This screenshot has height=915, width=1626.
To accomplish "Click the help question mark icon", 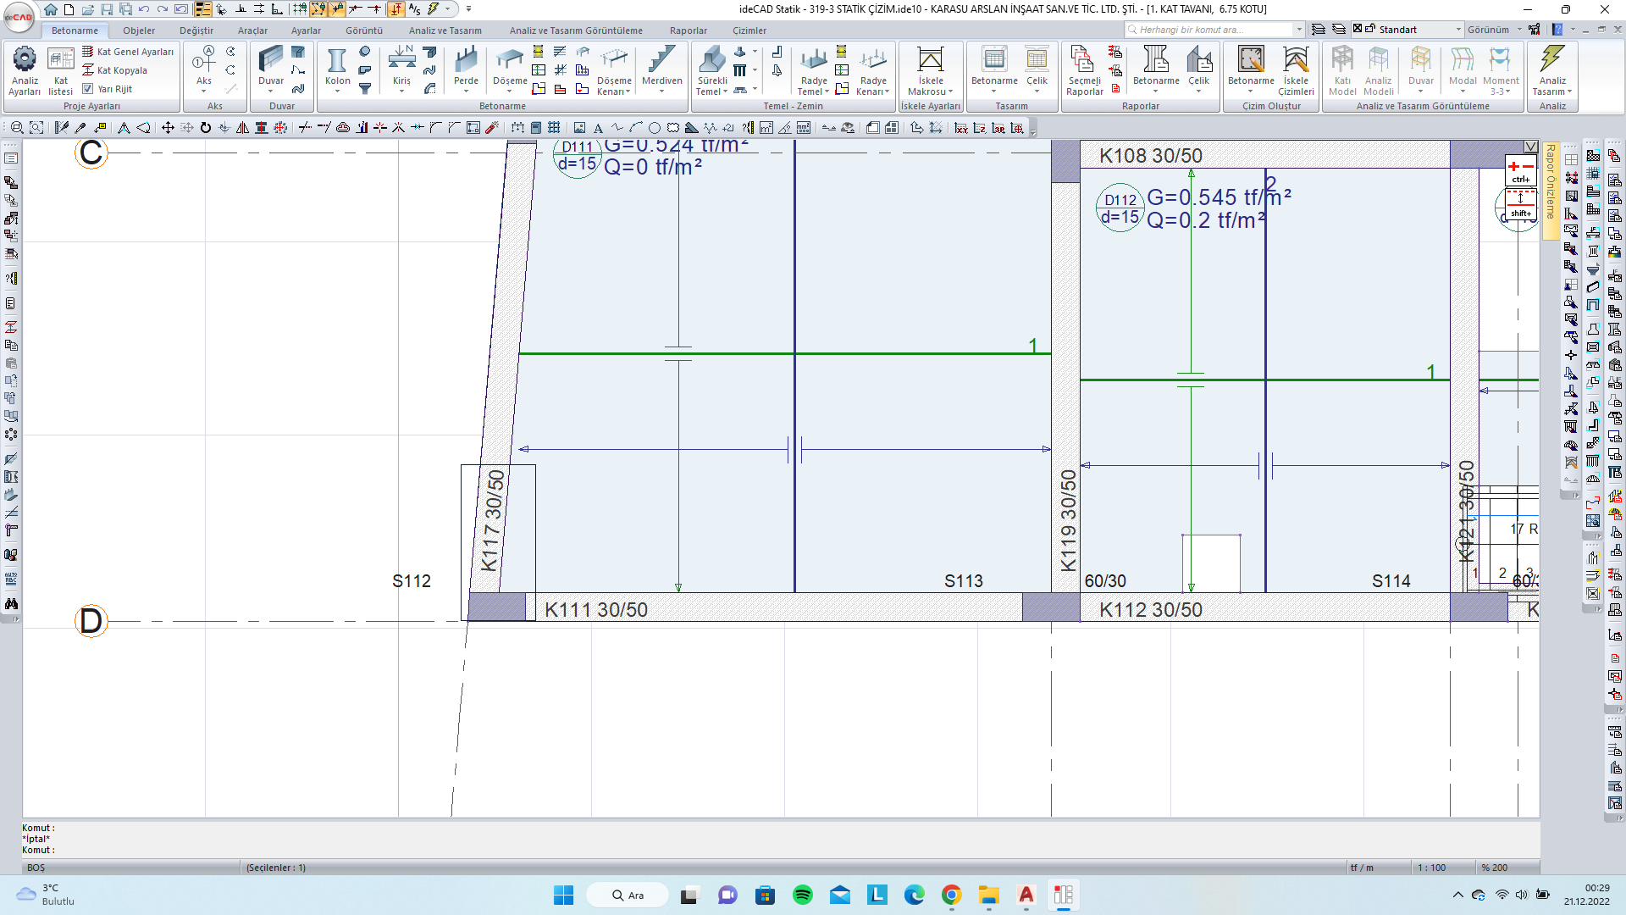I will coord(1557,30).
